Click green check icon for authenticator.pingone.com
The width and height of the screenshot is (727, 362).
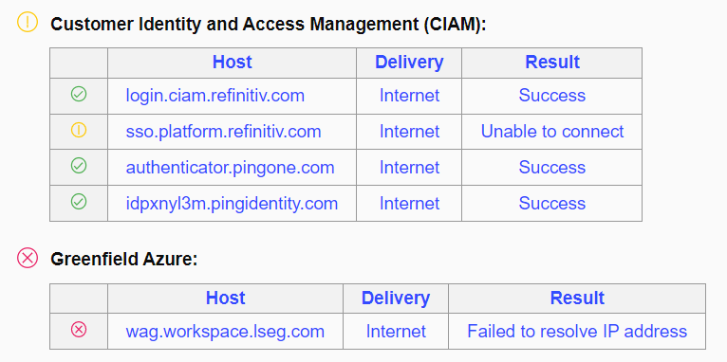click(x=79, y=166)
